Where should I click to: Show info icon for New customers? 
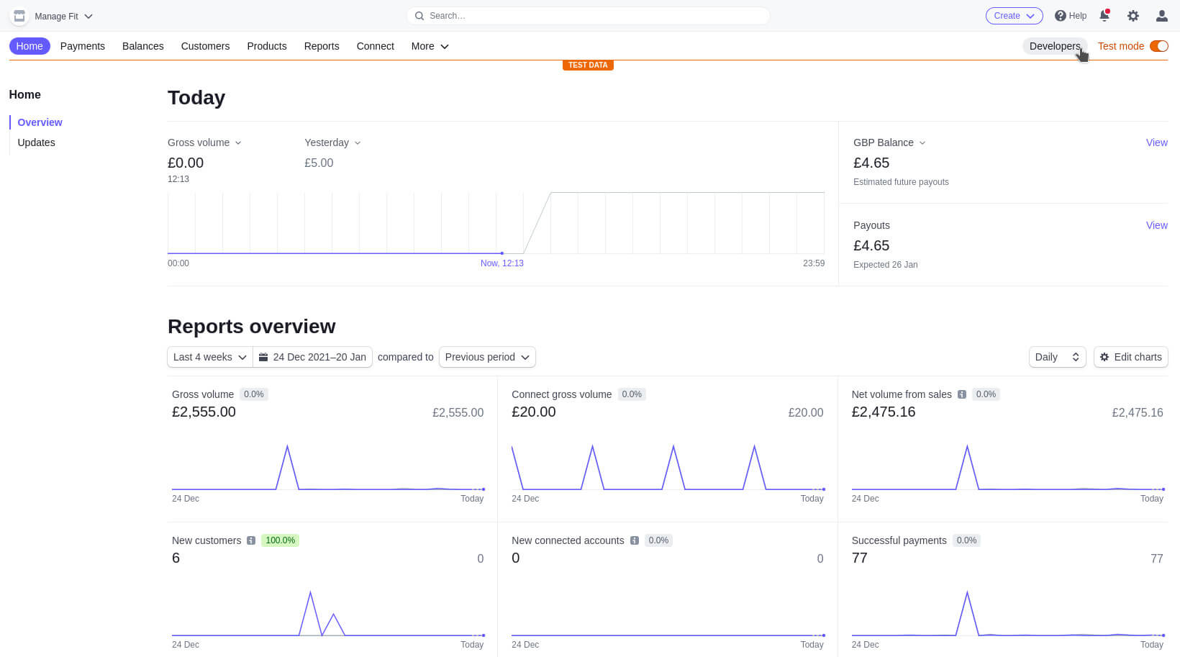pyautogui.click(x=251, y=540)
